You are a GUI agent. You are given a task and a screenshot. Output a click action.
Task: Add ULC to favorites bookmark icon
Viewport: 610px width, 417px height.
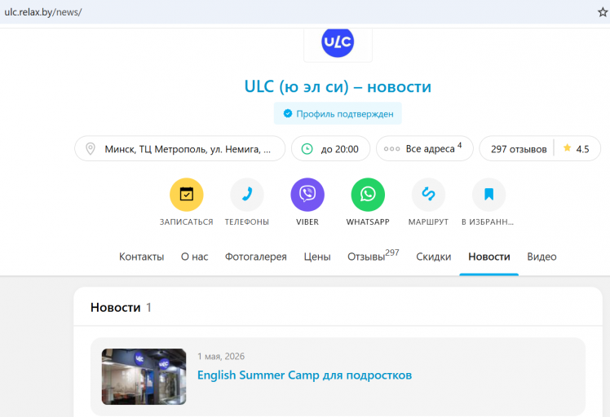coord(488,195)
